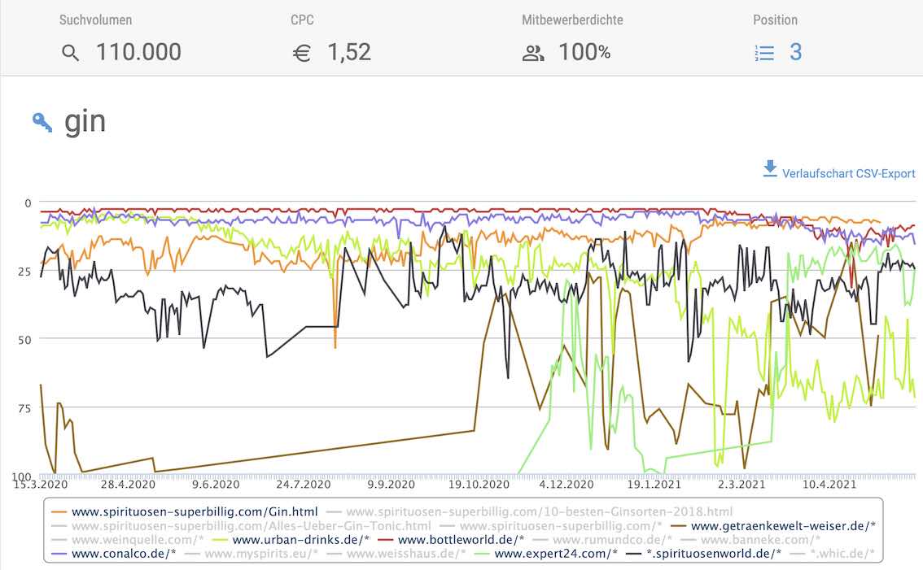Screen dimensions: 923x570
Task: Click the date label 9.9.2020
Action: (392, 485)
